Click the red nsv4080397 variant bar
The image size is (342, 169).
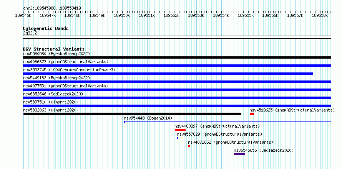(180, 130)
